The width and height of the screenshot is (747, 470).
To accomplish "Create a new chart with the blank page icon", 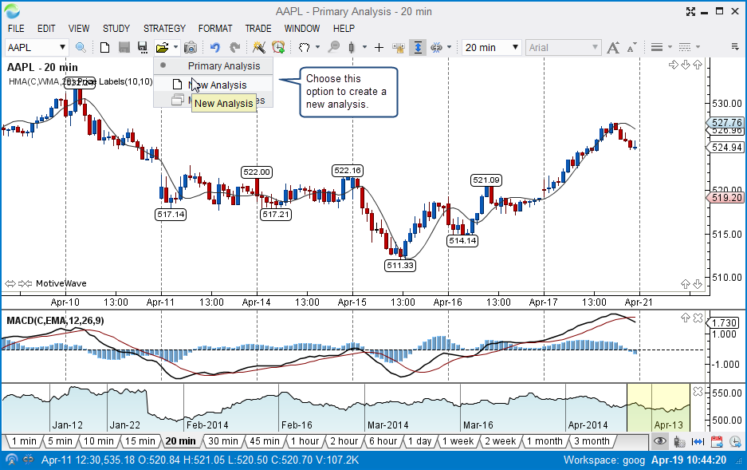I will tap(104, 47).
